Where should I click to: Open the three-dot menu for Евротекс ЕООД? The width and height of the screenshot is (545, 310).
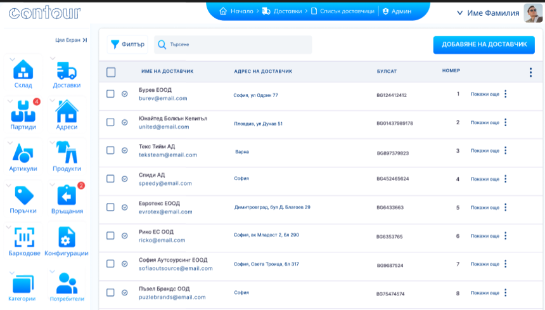[505, 207]
